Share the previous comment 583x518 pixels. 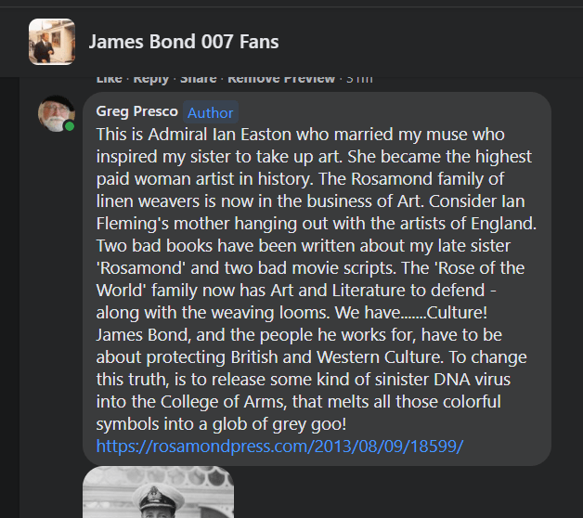pyautogui.click(x=198, y=79)
